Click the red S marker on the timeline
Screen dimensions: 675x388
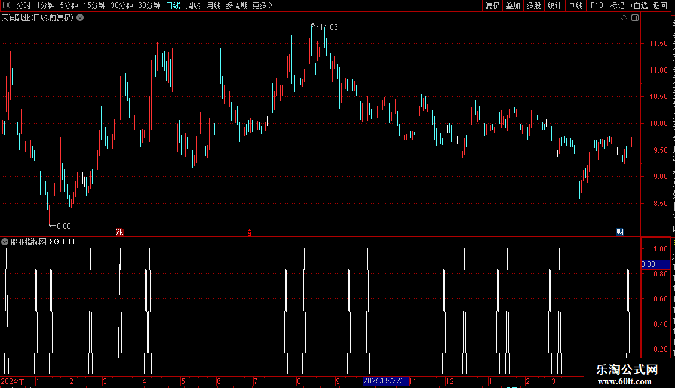pyautogui.click(x=250, y=233)
